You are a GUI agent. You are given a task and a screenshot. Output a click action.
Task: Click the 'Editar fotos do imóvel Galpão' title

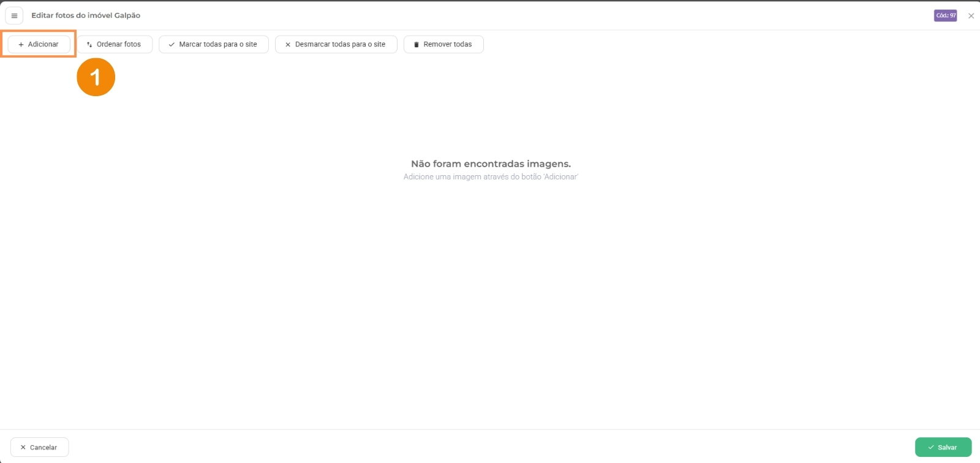click(86, 15)
